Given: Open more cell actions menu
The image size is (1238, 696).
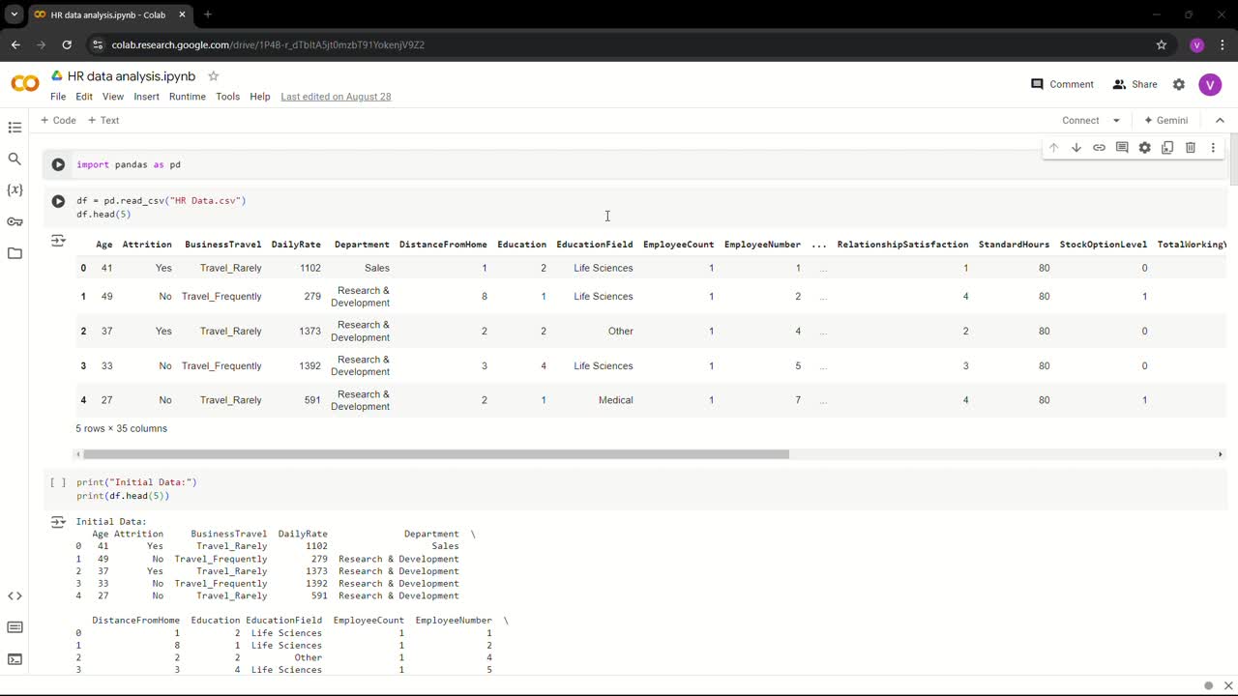Looking at the screenshot, I should pyautogui.click(x=1213, y=148).
